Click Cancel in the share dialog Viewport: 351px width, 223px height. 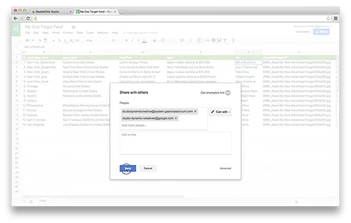148,168
